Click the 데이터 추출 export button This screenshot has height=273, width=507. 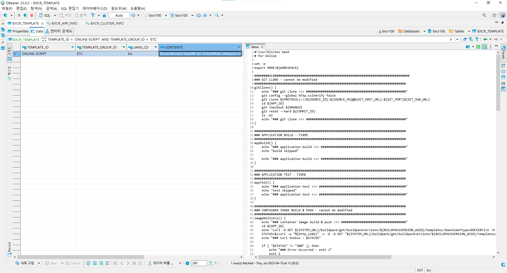161,263
